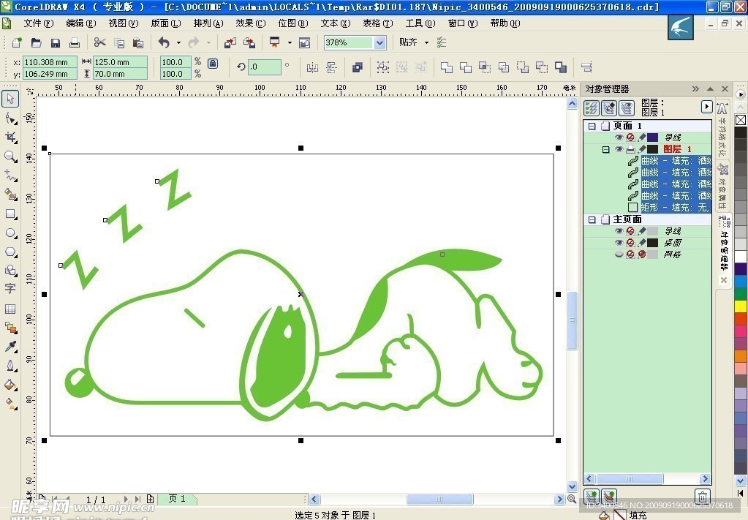
Task: Select the Crop tool
Action: pyautogui.click(x=10, y=137)
